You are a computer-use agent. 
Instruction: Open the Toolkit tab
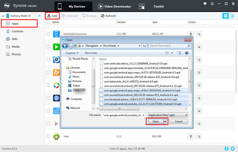pos(151,6)
